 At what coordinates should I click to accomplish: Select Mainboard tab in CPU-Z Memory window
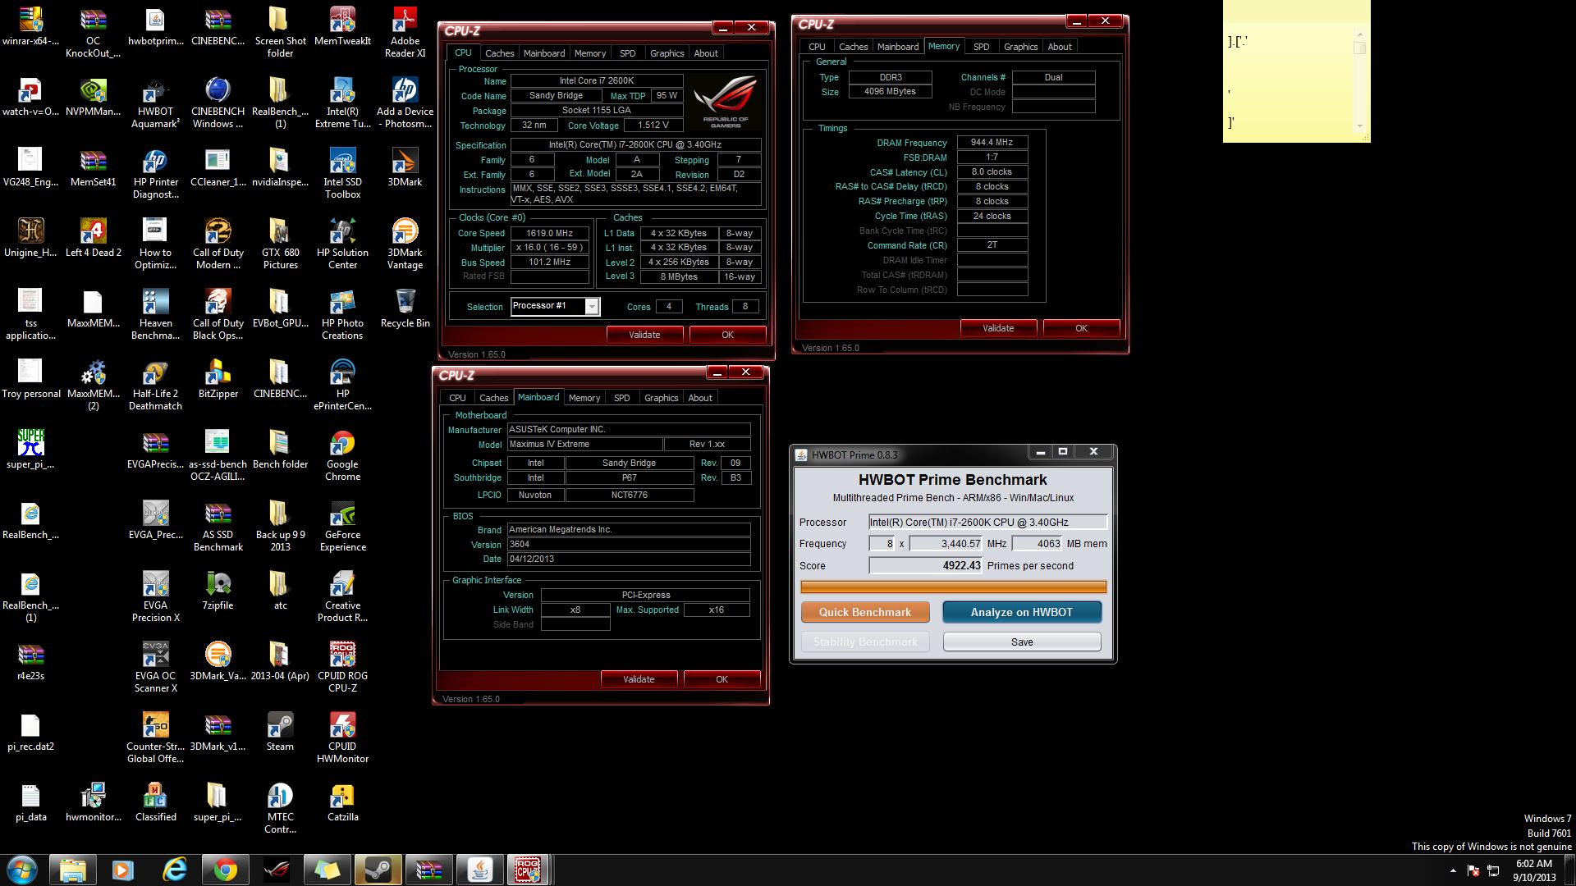pyautogui.click(x=897, y=47)
